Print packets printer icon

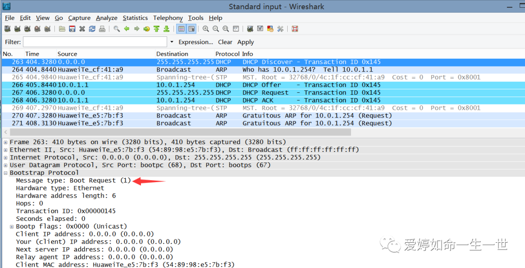[102, 29]
